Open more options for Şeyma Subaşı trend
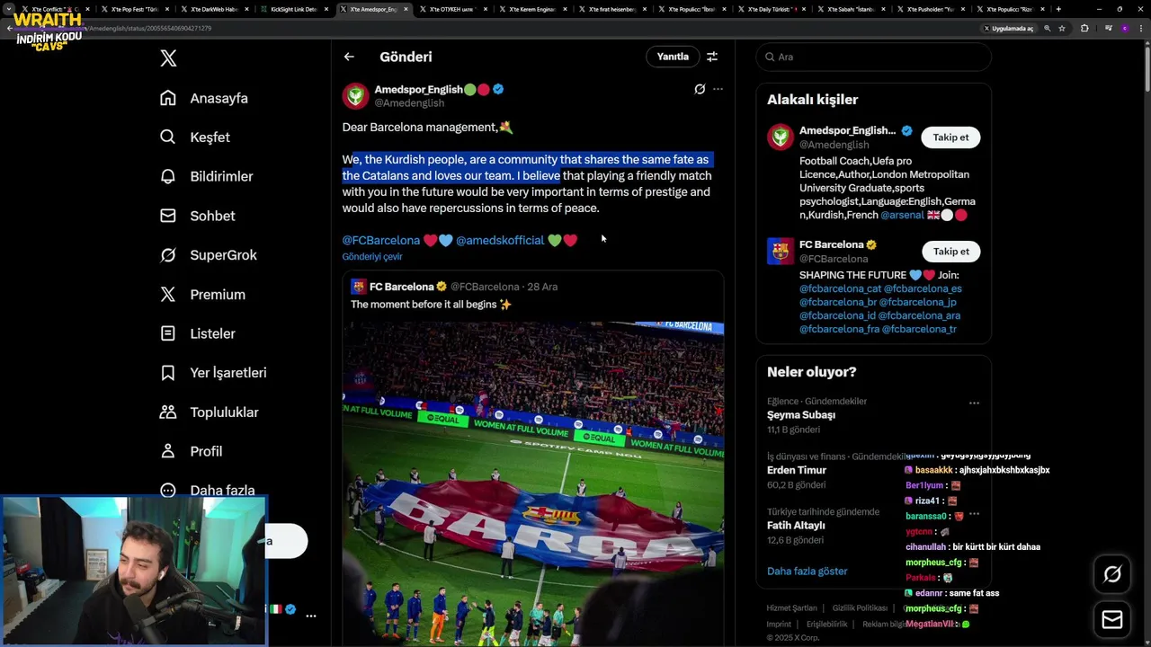 [974, 403]
